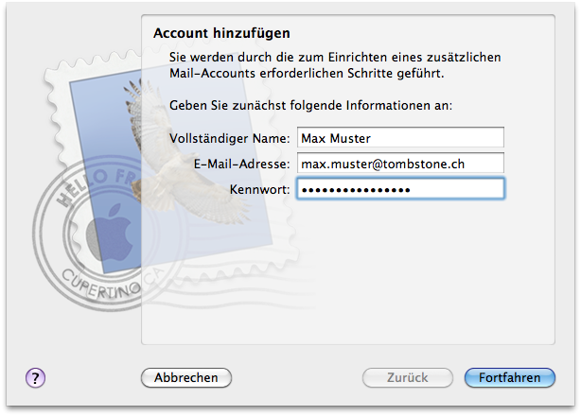
Task: Focus the Vollständiger Name input field
Action: click(x=399, y=138)
